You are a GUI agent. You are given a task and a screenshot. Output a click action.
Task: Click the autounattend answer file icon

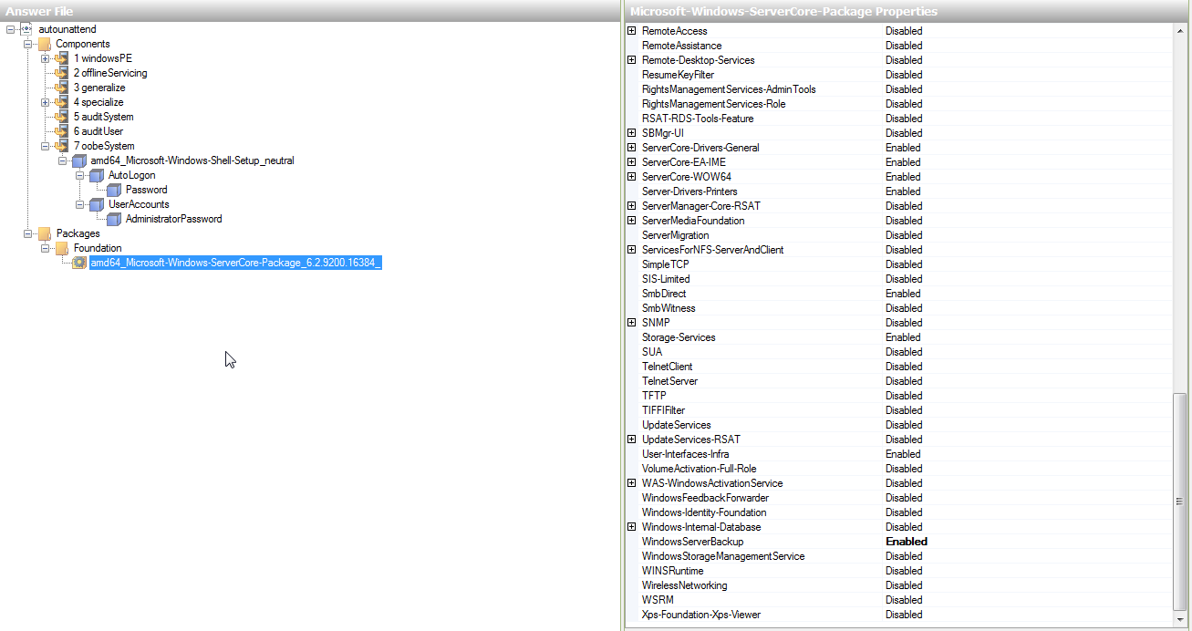click(x=26, y=29)
